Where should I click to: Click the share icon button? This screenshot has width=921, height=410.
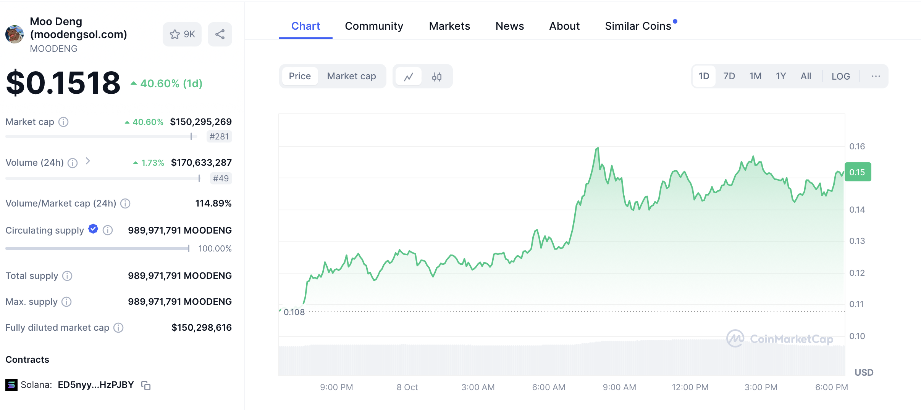(220, 35)
